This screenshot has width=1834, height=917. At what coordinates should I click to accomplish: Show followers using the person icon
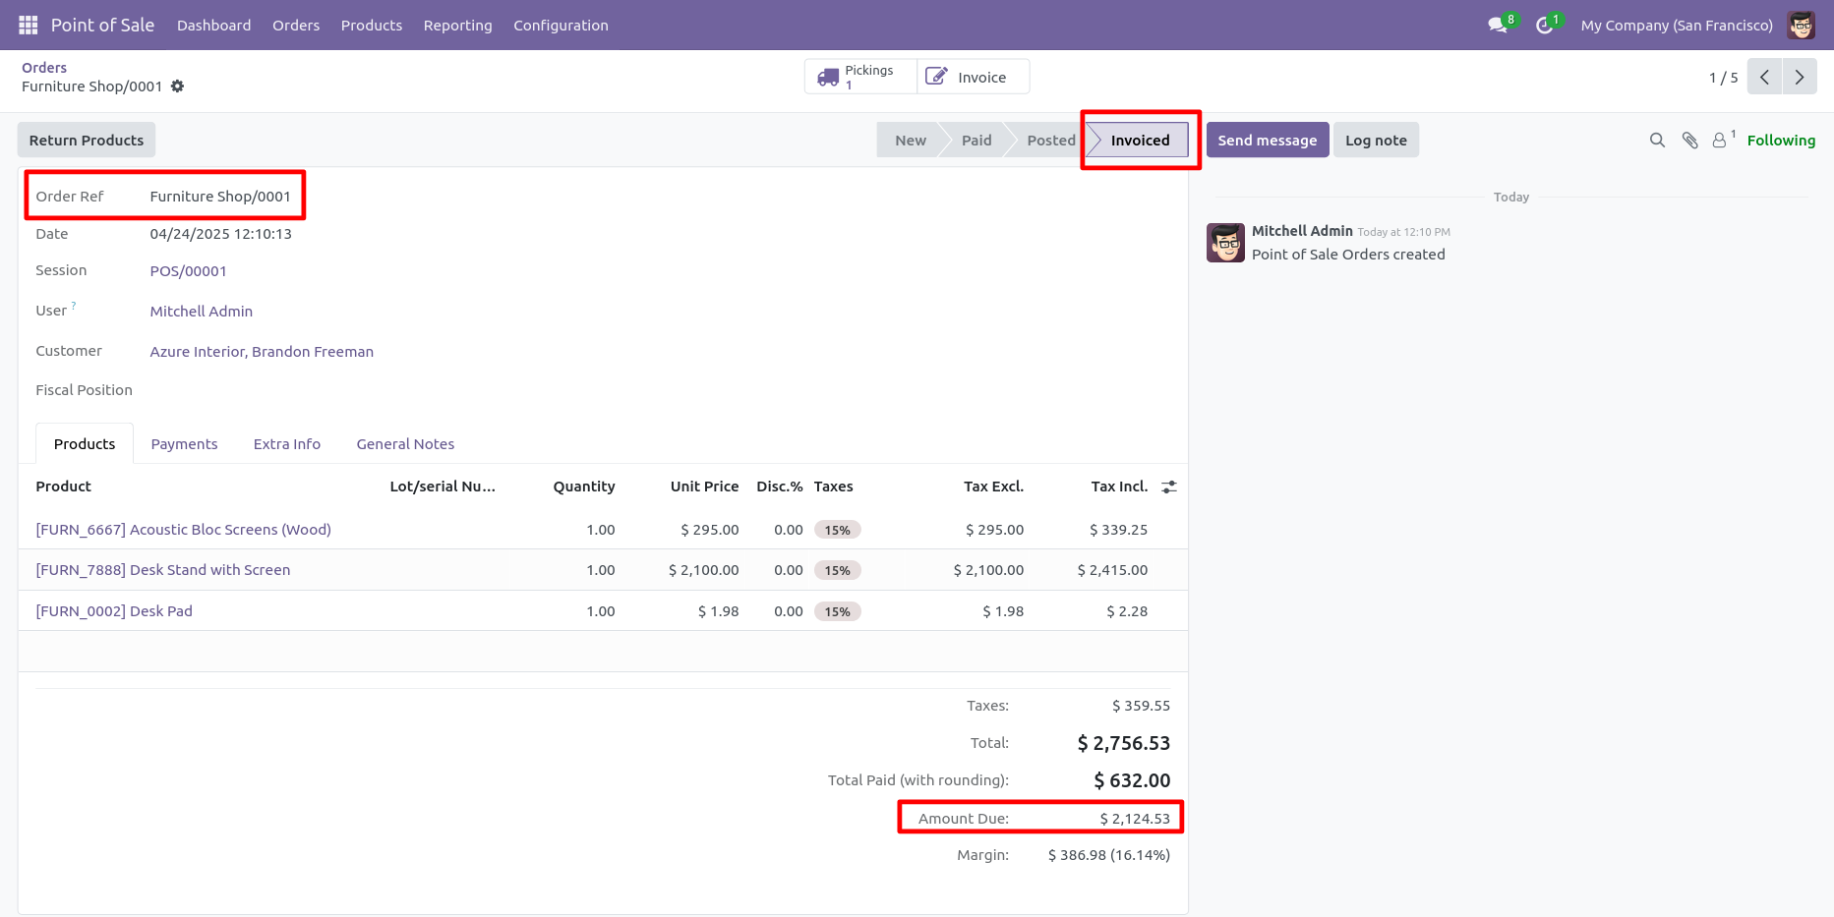click(1722, 140)
